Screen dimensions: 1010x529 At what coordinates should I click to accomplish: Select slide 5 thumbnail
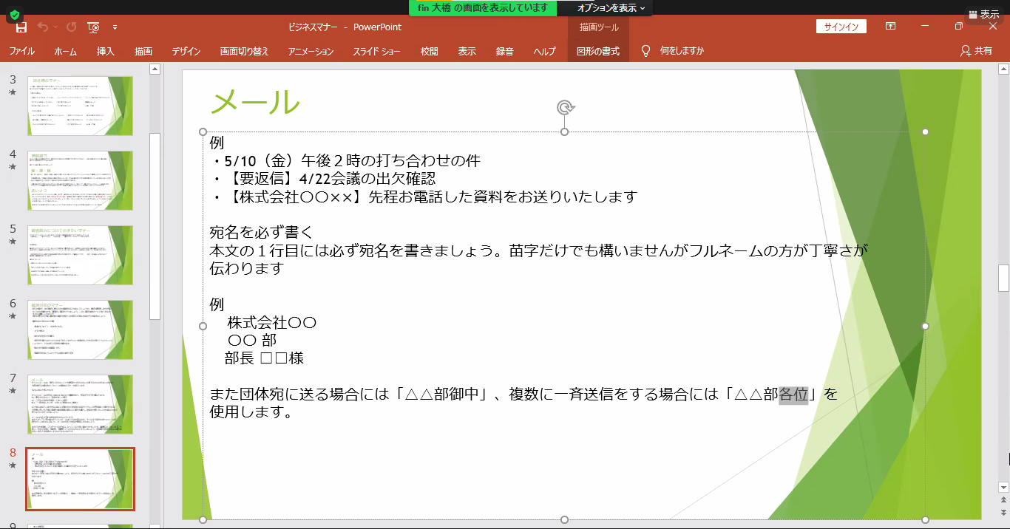click(x=81, y=255)
